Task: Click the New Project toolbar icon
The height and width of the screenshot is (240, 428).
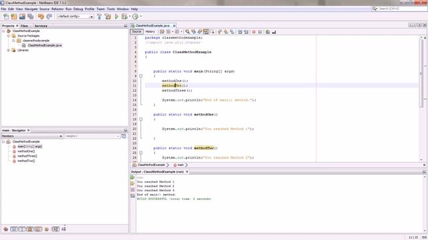Action: click(x=14, y=17)
